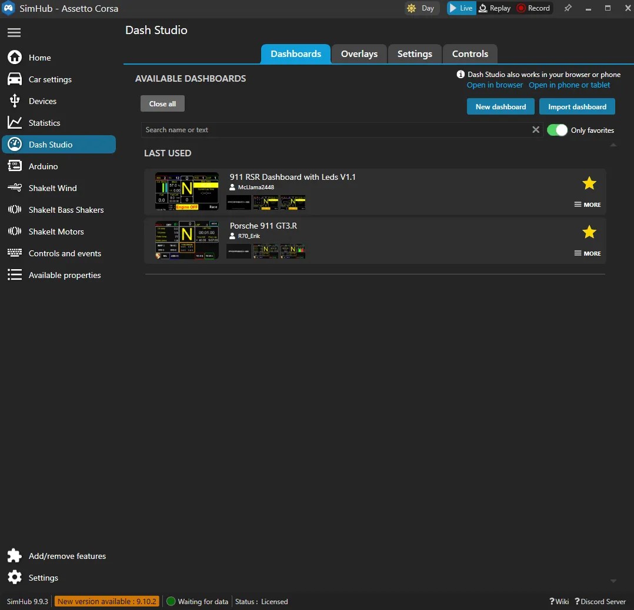Open the Discord Server link
This screenshot has height=610, width=634.
[600, 602]
